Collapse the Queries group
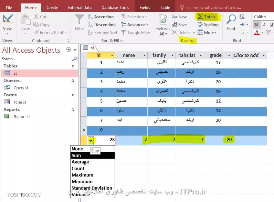The height and width of the screenshot is (202, 274). point(73,81)
